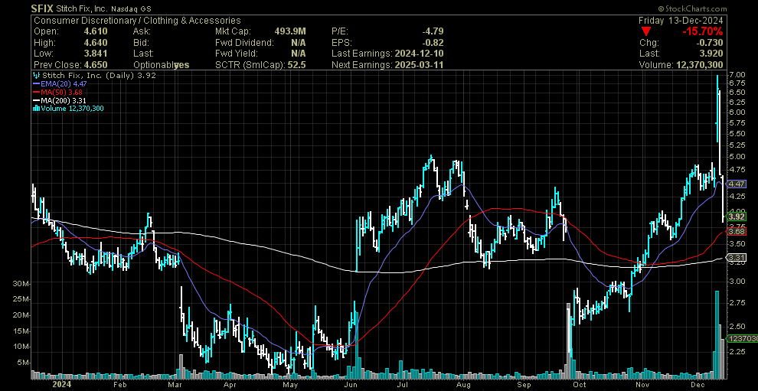Click the 5.00 price axis label

point(737,157)
